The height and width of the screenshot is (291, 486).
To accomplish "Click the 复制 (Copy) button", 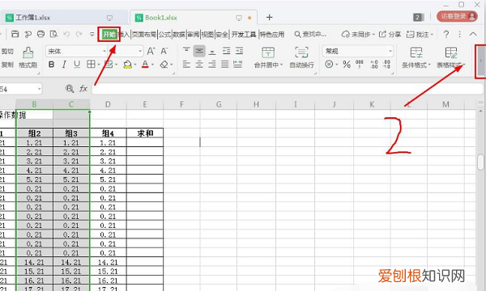I will (x=7, y=65).
